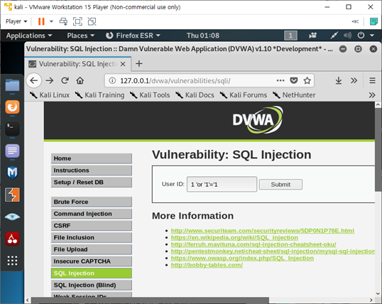
Task: Open the Firefox ESR app menu
Action: coord(133,36)
